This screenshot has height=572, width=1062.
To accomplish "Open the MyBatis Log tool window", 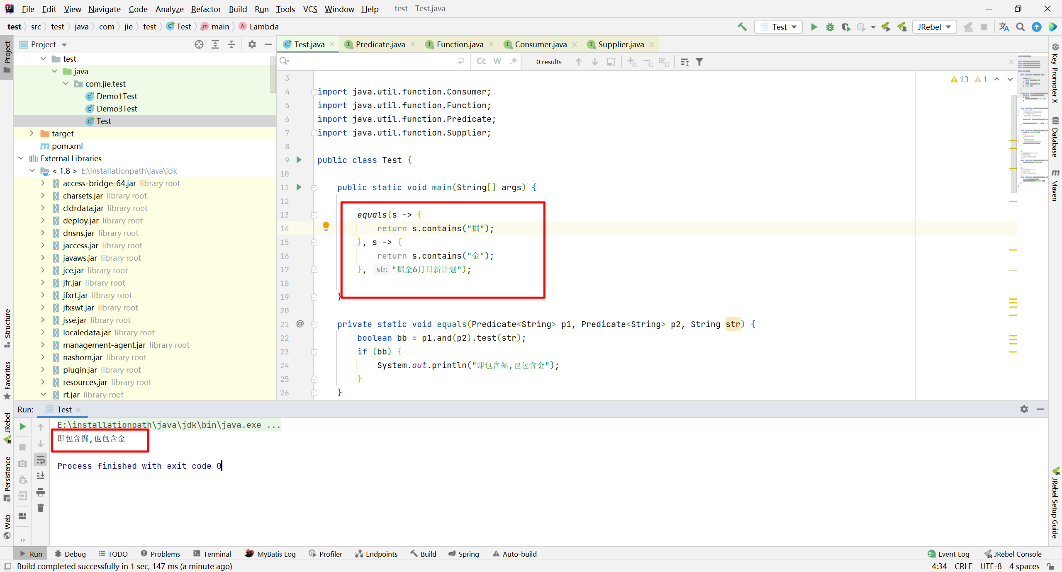I will click(x=270, y=554).
